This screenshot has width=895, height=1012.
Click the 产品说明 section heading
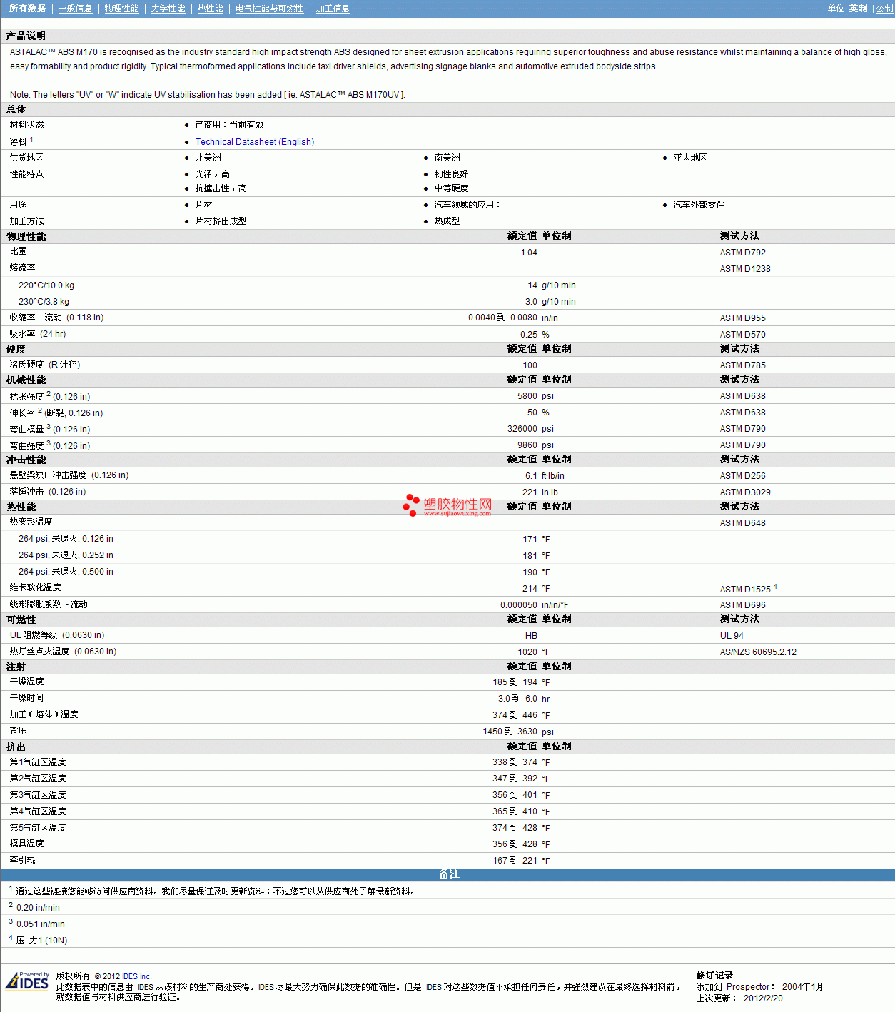coord(26,36)
